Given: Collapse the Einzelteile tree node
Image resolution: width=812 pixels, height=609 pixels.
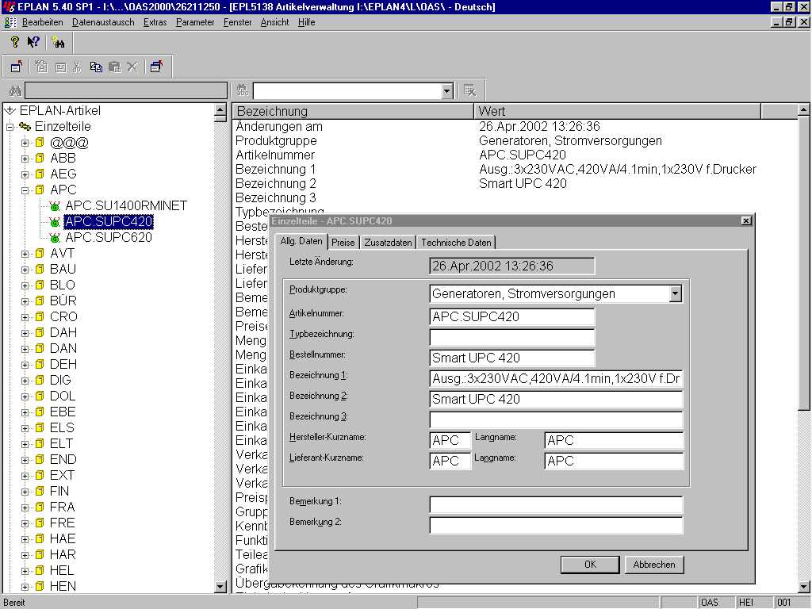Looking at the screenshot, I should [10, 127].
